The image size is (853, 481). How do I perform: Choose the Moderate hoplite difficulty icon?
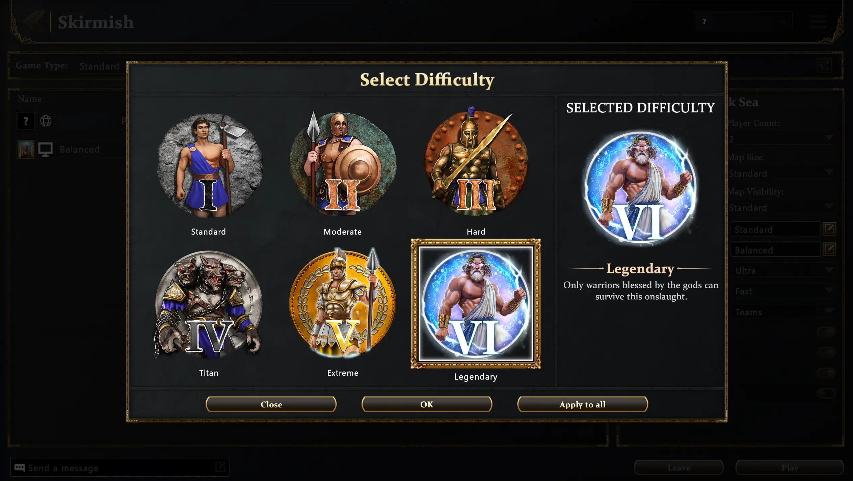click(x=343, y=163)
